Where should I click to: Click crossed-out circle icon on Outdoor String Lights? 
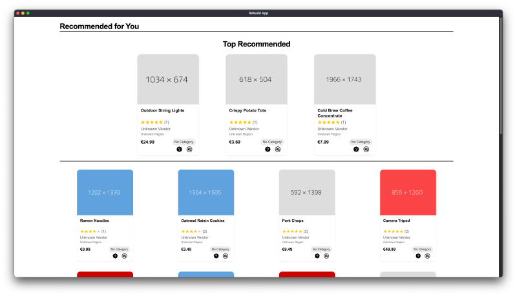189,150
